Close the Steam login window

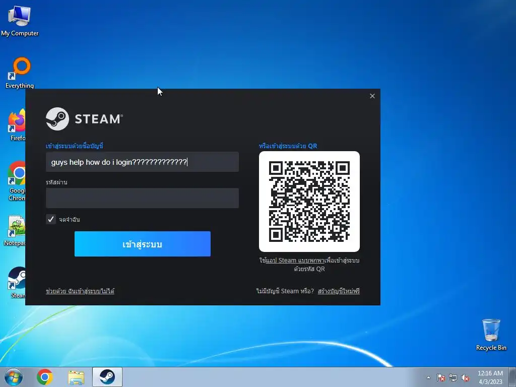tap(372, 96)
